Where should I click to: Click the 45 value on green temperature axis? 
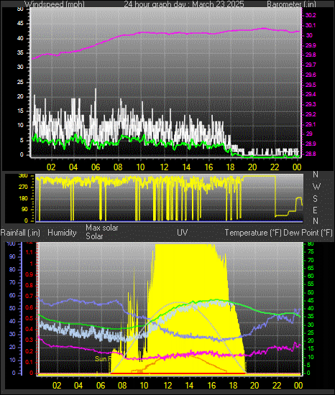[x=311, y=300]
